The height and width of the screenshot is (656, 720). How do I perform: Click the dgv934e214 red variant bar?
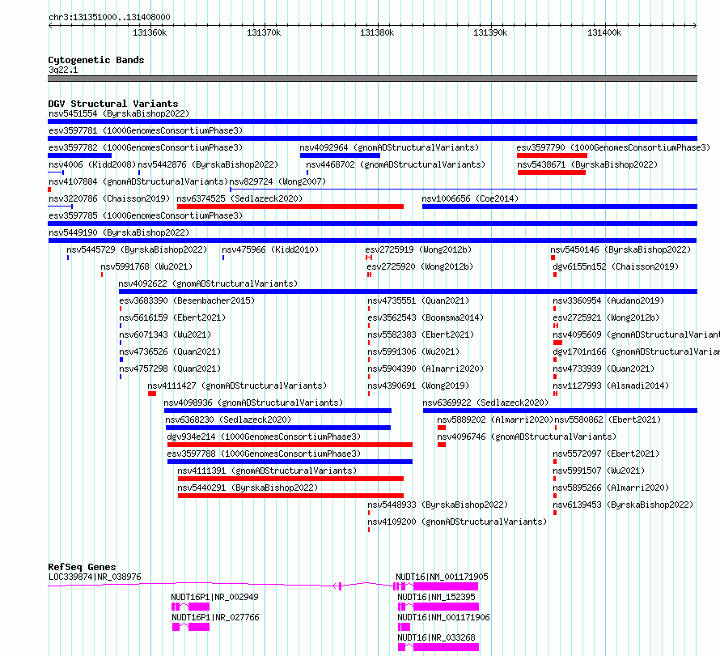(x=290, y=445)
